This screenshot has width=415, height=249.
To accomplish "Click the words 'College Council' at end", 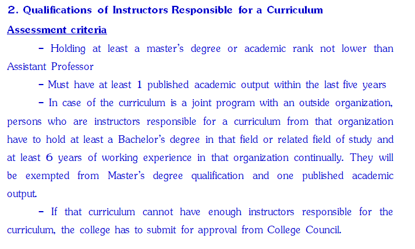I will [303, 230].
